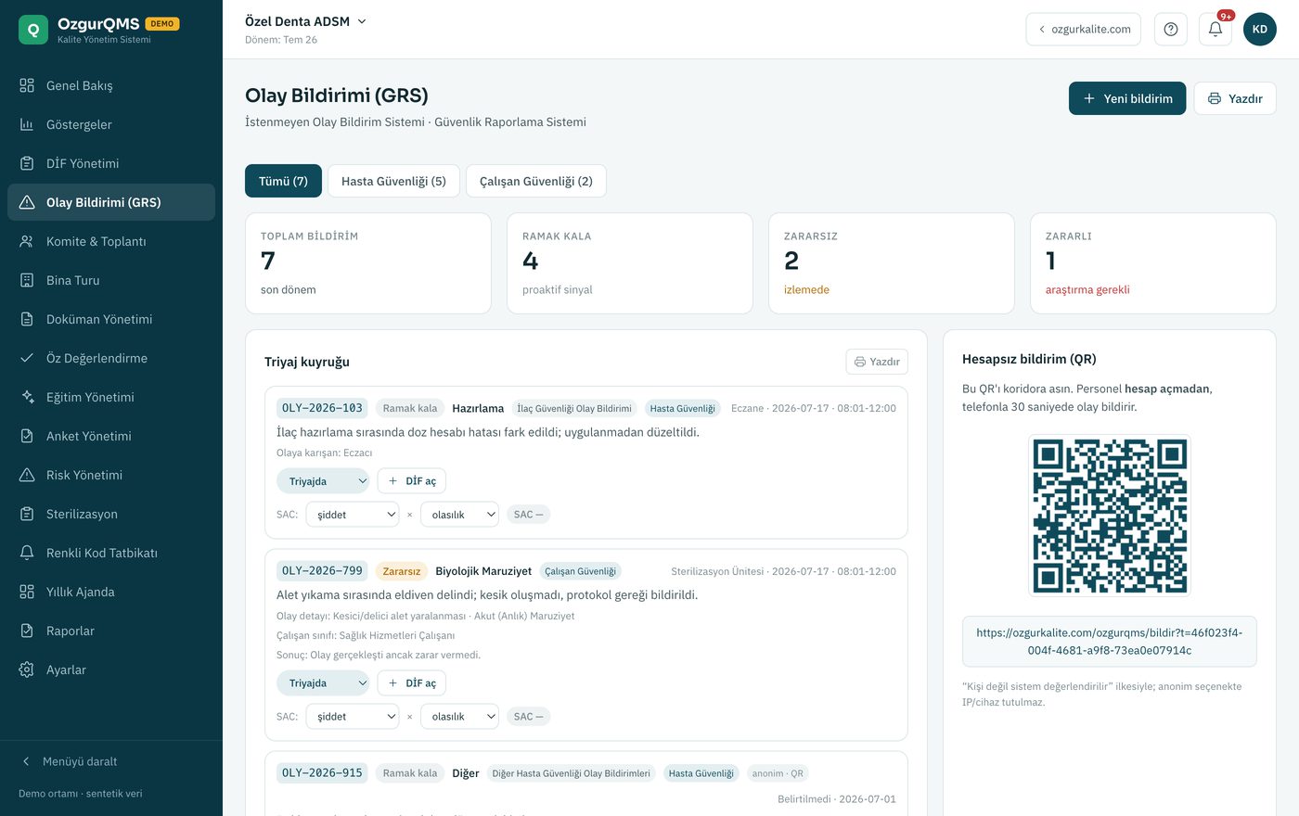
Task: Click the KD user avatar
Action: [1260, 29]
